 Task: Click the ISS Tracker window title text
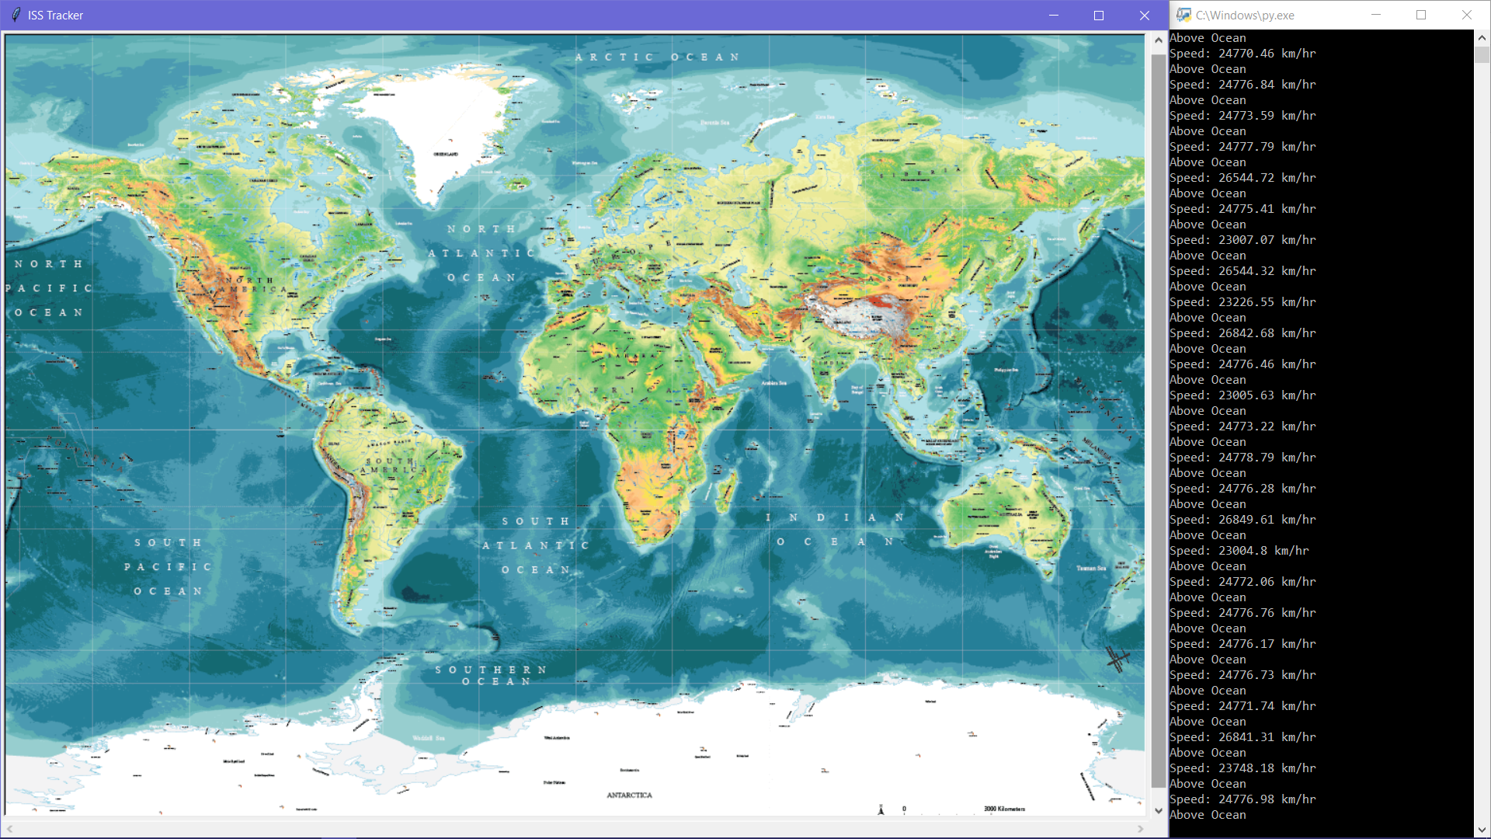point(55,15)
